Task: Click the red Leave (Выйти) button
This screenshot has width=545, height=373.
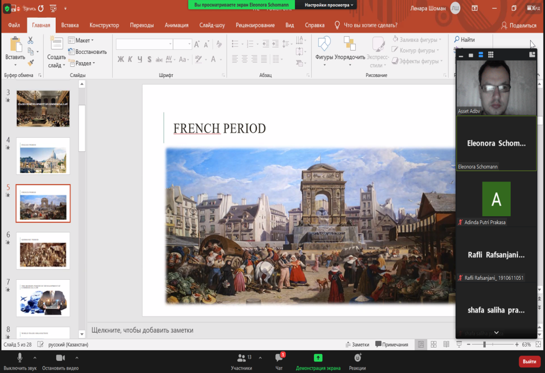Action: tap(529, 361)
